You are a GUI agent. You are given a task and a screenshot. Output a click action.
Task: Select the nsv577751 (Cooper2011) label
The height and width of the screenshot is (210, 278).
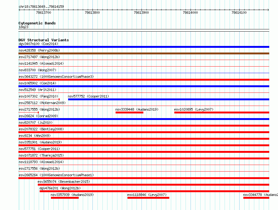[x=39, y=149]
